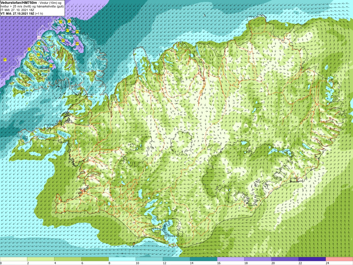Image resolution: width=353 pixels, height=265 pixels.
Task: Click the legend value 24
Action: click(327, 263)
